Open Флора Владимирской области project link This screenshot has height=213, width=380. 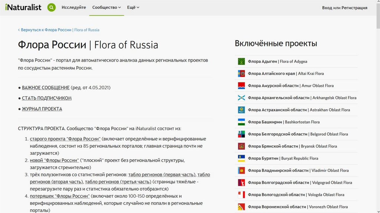point(298,171)
